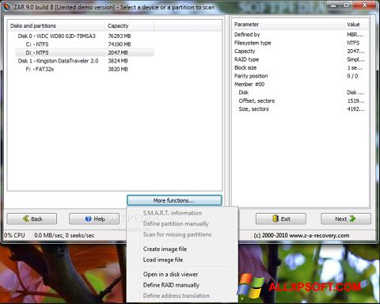Image resolution: width=380 pixels, height=304 pixels.
Task: Click the Parameter column header
Action: 288,25
